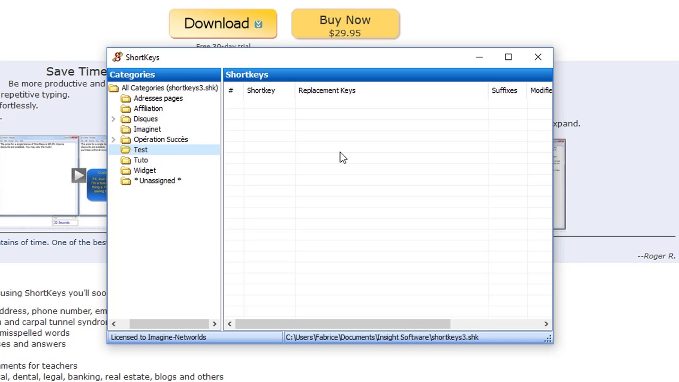
Task: Click the Imaginet folder icon
Action: pyautogui.click(x=126, y=129)
